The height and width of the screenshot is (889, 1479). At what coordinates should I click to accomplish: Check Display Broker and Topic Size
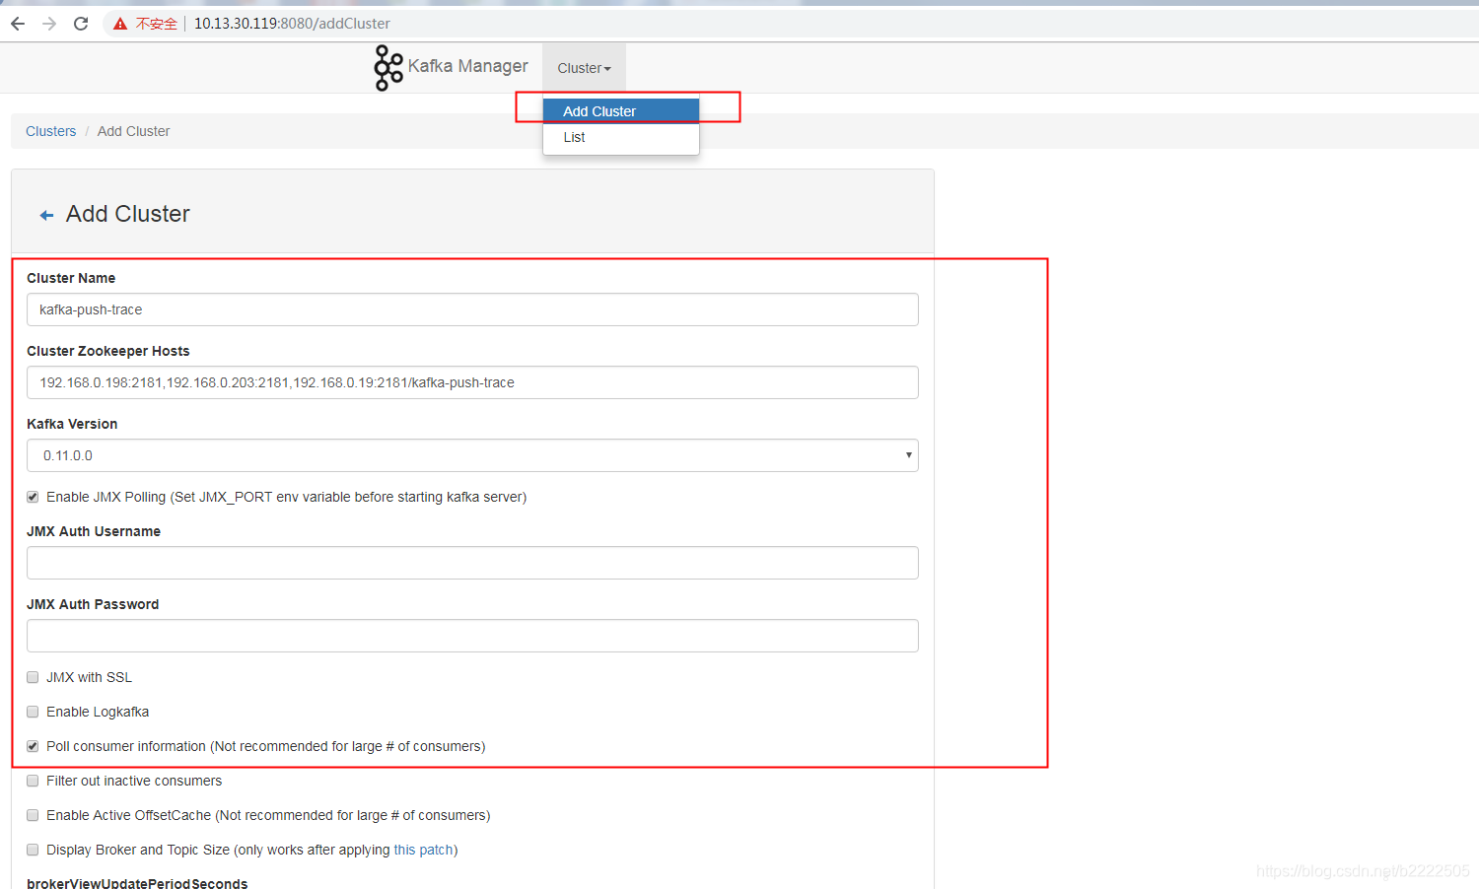click(x=33, y=850)
